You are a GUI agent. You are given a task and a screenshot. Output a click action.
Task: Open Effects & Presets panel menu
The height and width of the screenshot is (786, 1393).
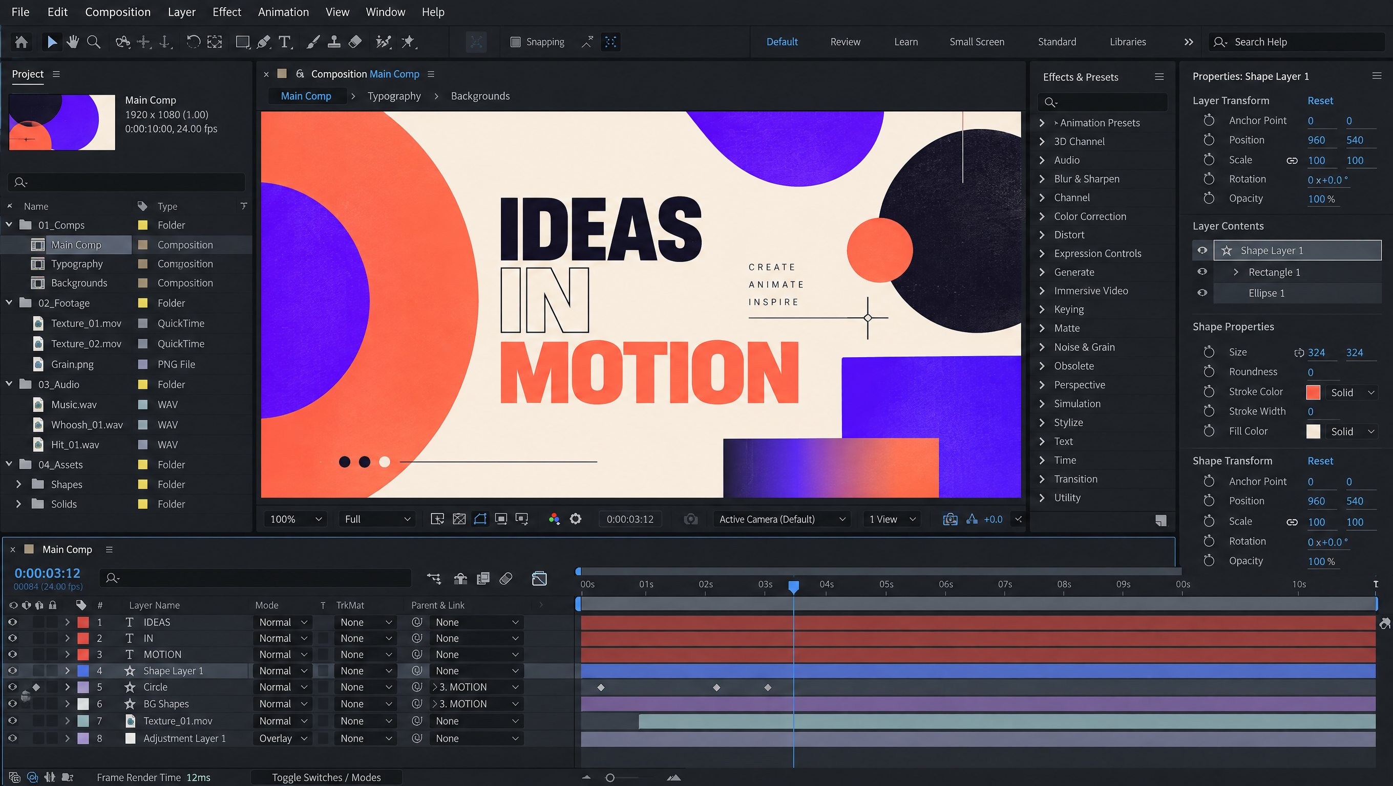point(1159,77)
